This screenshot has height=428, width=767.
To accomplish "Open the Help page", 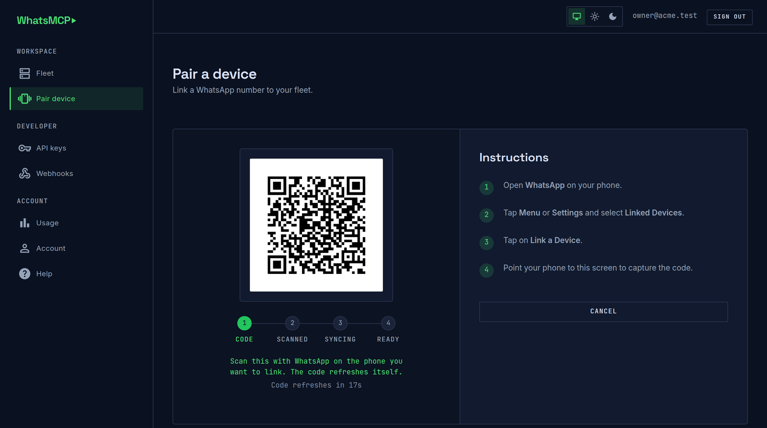I will [76, 273].
